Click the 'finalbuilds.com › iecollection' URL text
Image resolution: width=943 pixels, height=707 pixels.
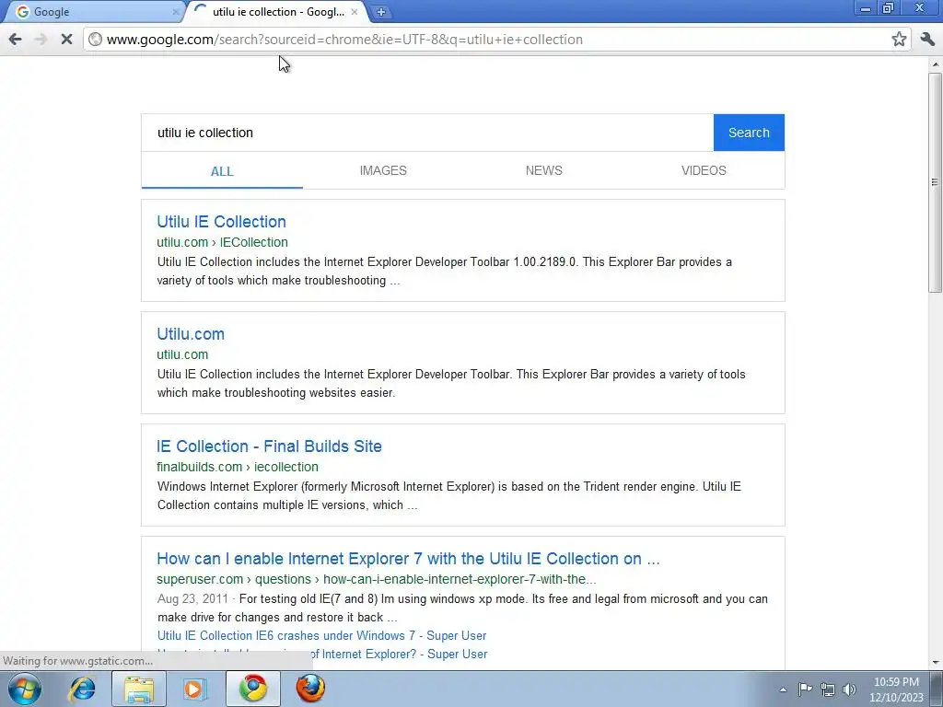pyautogui.click(x=238, y=467)
